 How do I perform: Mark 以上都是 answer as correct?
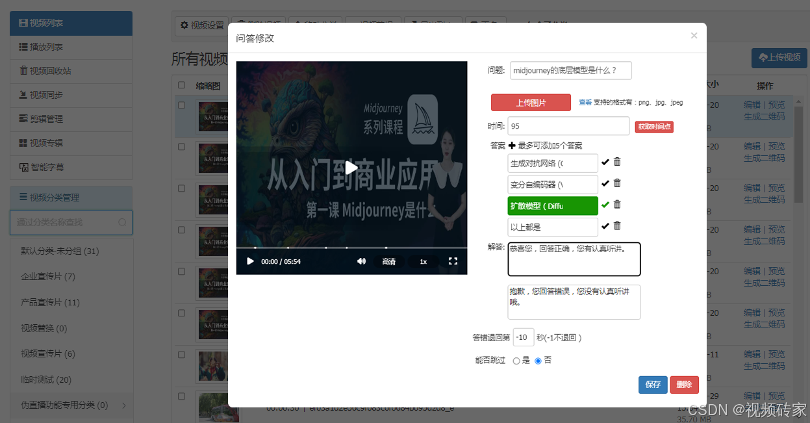pos(605,226)
